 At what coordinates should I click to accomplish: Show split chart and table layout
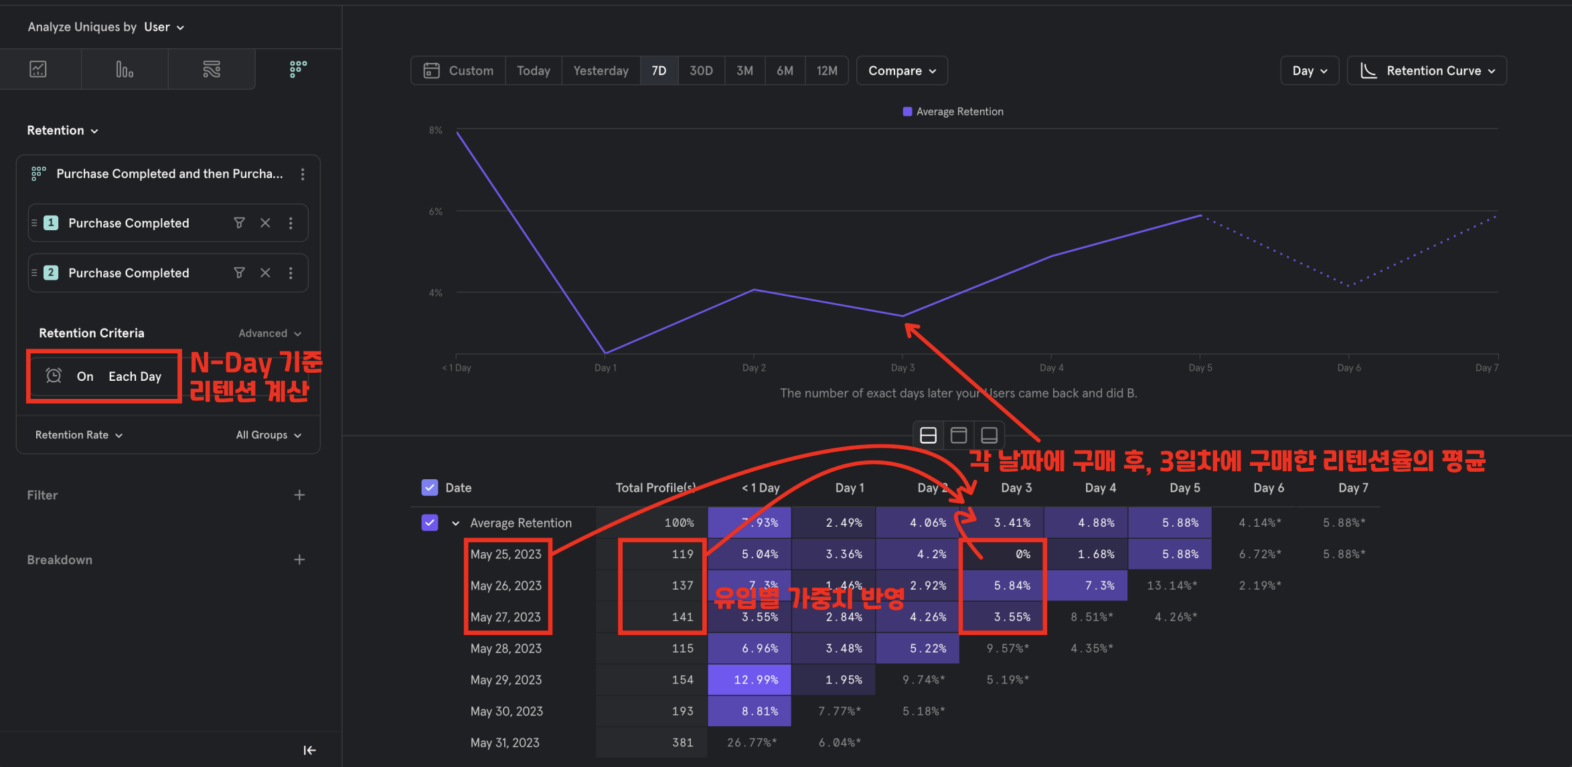pos(928,435)
